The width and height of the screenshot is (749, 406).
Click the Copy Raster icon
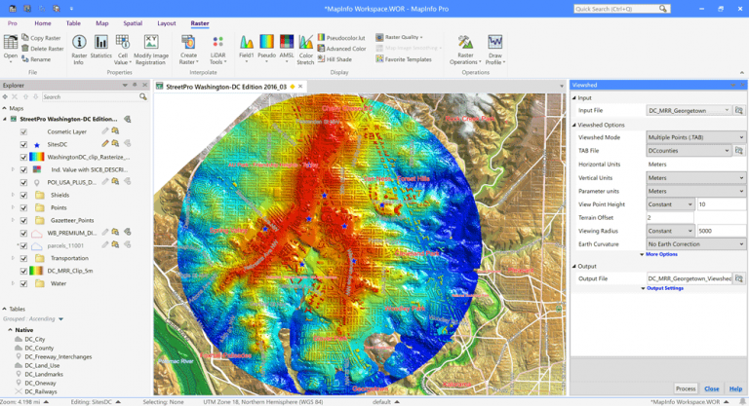tap(24, 38)
